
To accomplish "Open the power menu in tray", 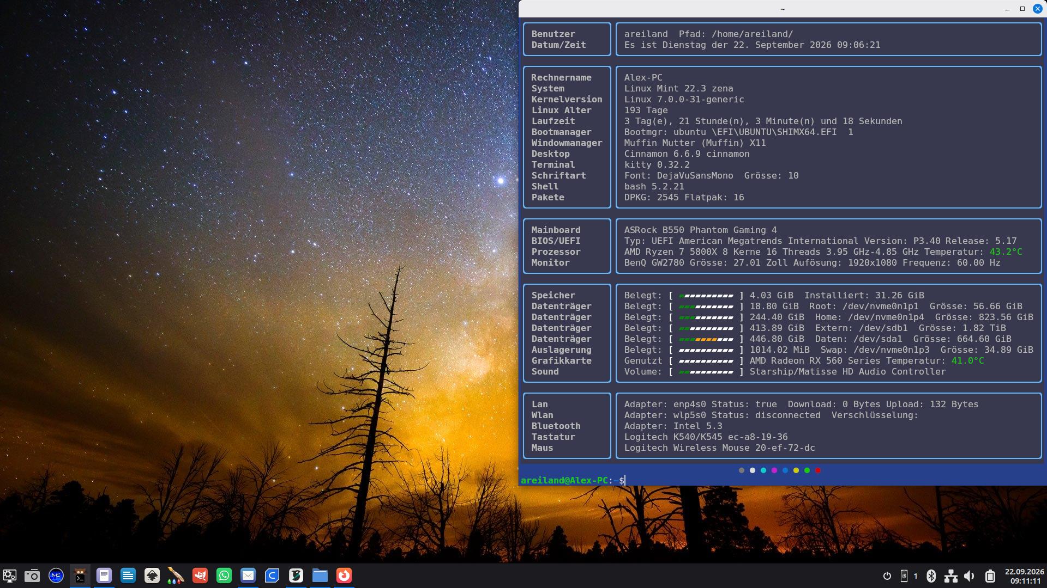I will [887, 576].
